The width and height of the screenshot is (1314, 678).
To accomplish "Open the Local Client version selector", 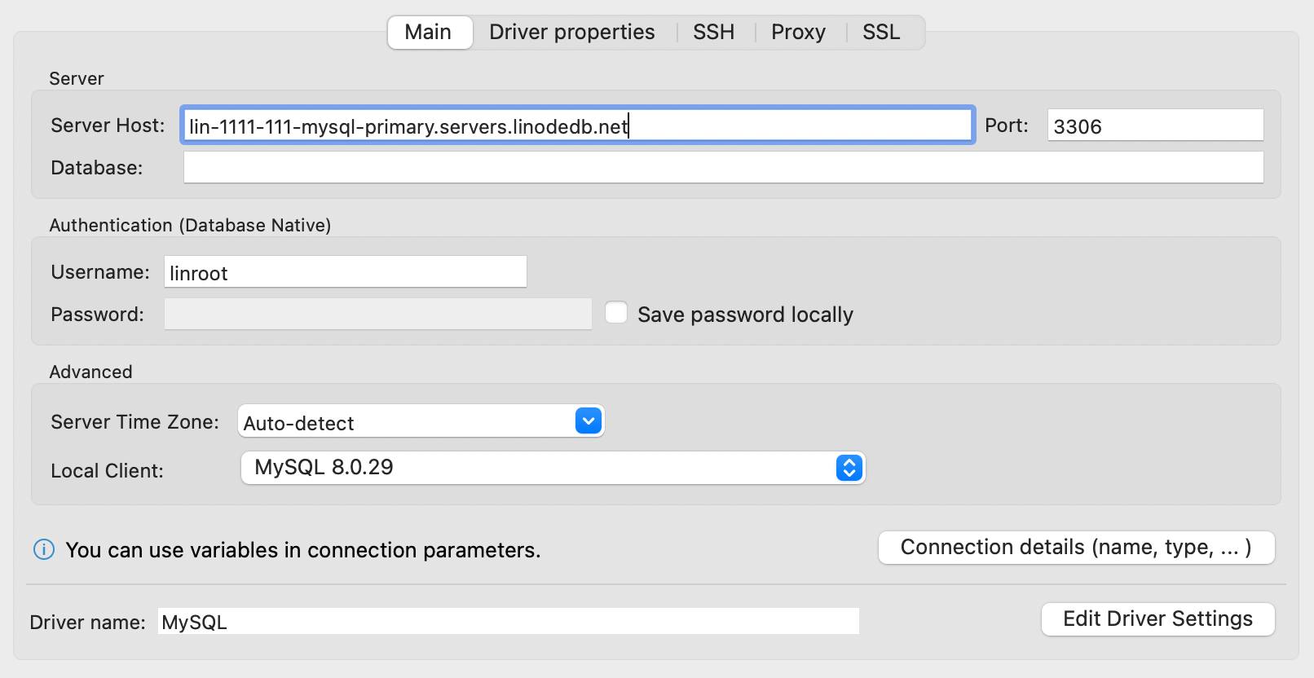I will click(848, 468).
